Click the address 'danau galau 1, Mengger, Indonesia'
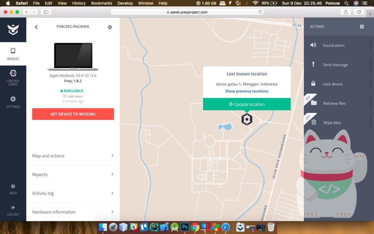The height and width of the screenshot is (234, 374). coord(247,84)
